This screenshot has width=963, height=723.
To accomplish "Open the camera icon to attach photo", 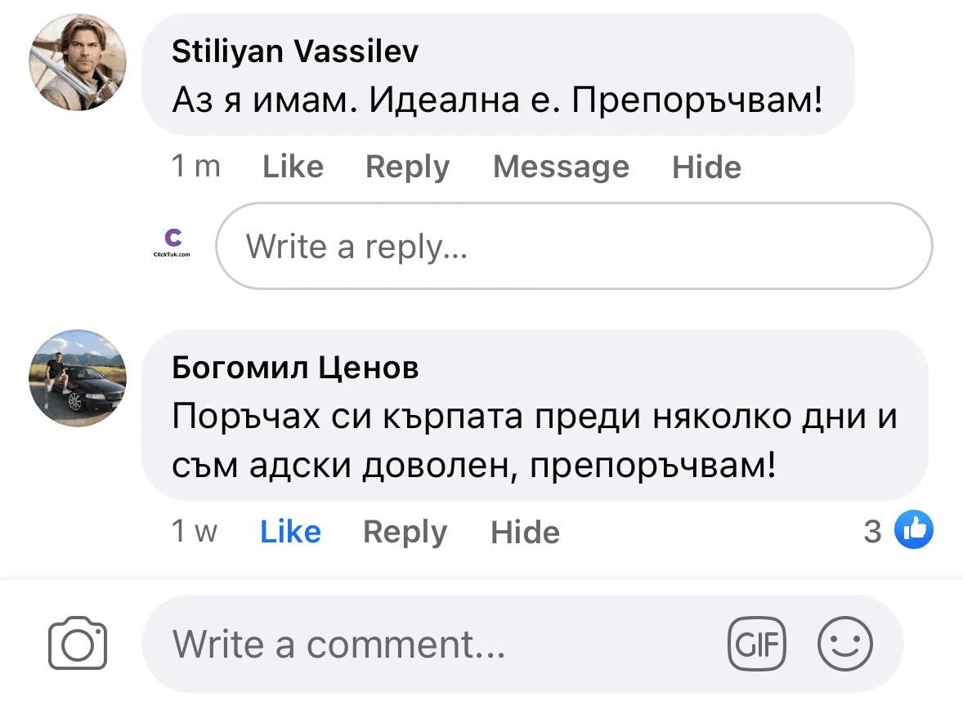I will 78,644.
